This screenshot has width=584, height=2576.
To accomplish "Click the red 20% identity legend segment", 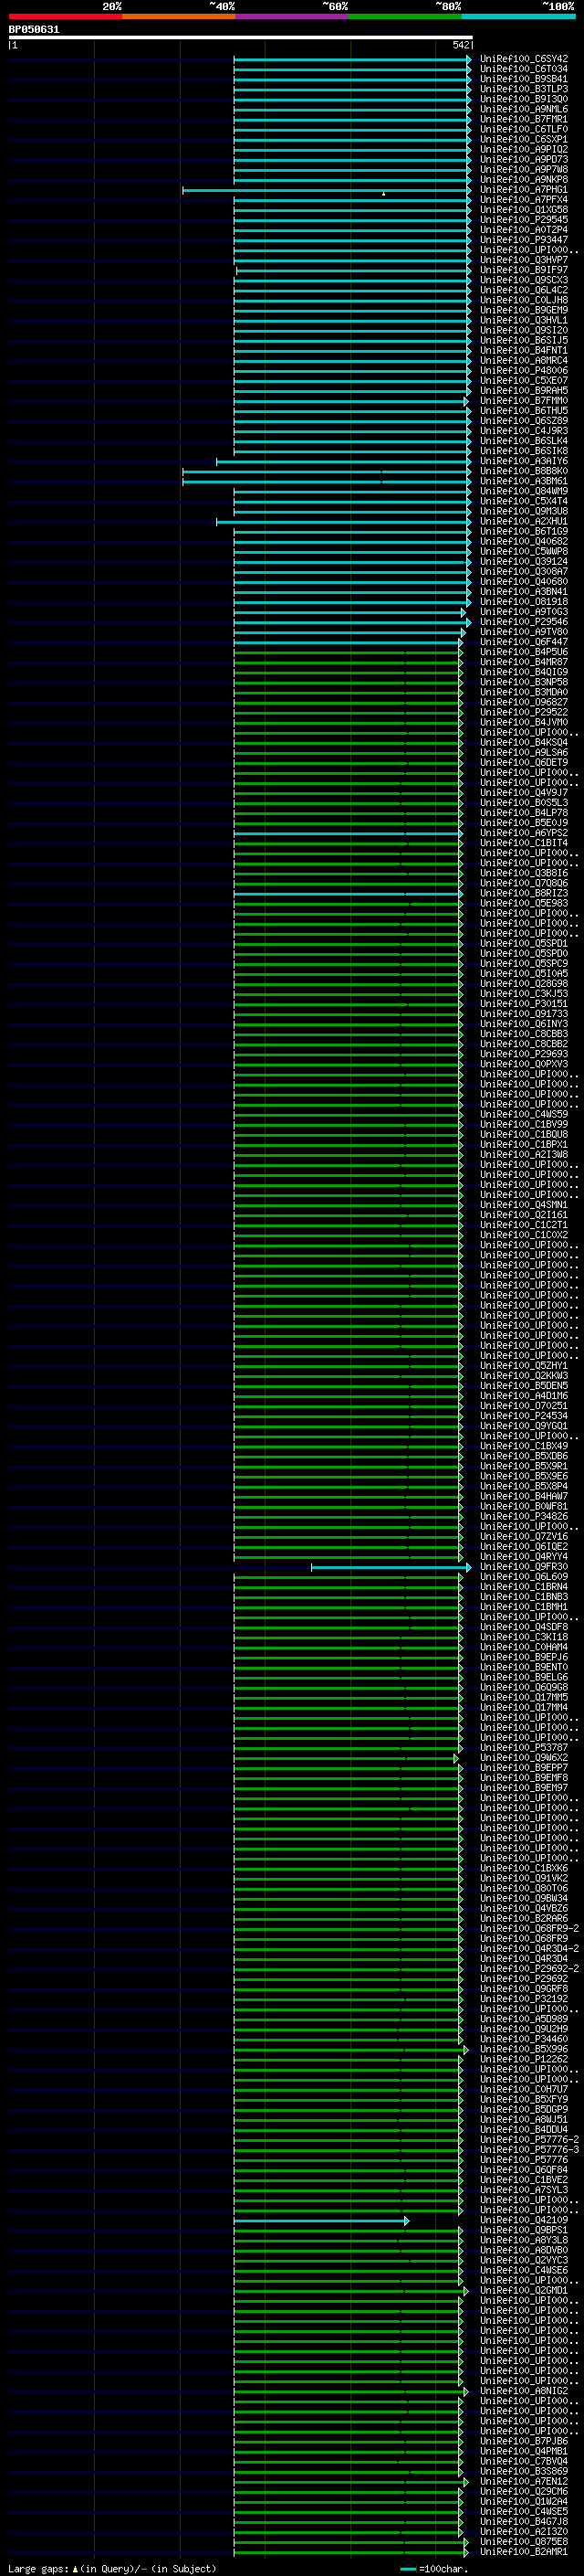I will tap(65, 16).
